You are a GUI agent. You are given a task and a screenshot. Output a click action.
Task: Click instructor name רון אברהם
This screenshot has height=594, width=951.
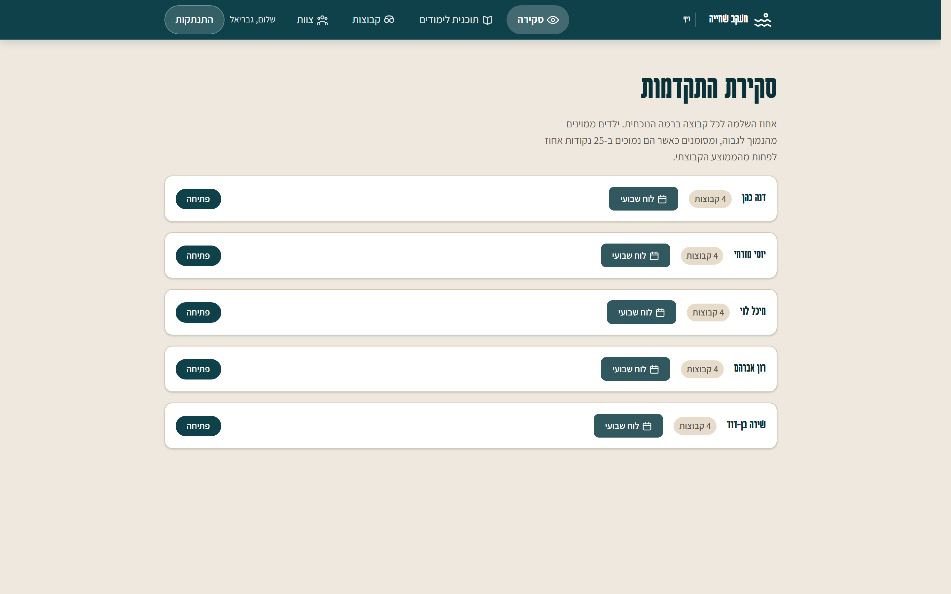pyautogui.click(x=750, y=368)
